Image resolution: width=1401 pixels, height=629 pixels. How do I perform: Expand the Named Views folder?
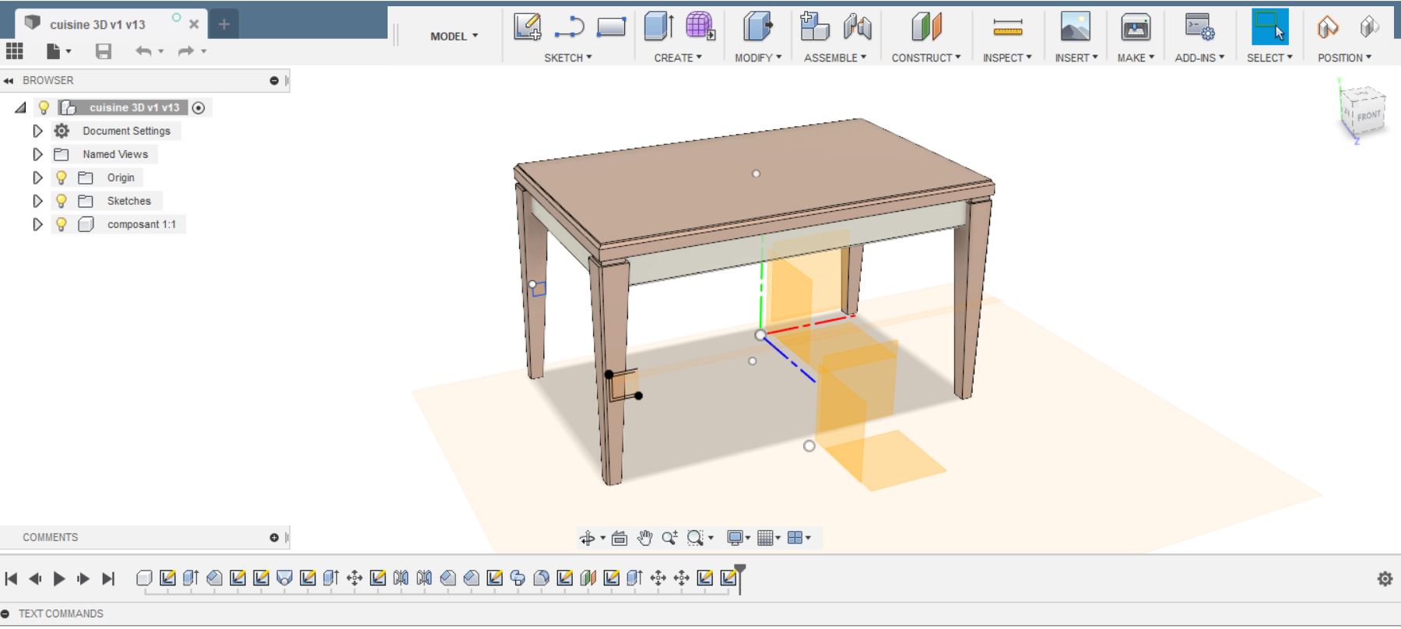coord(37,154)
